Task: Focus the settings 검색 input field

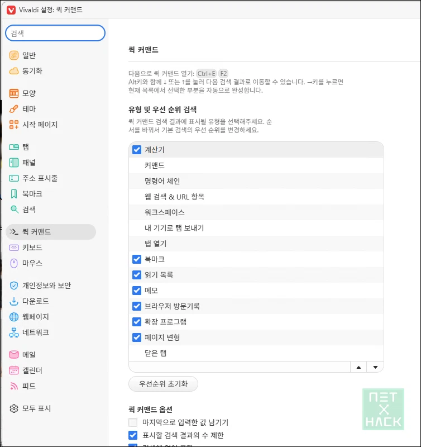Action: coord(55,34)
